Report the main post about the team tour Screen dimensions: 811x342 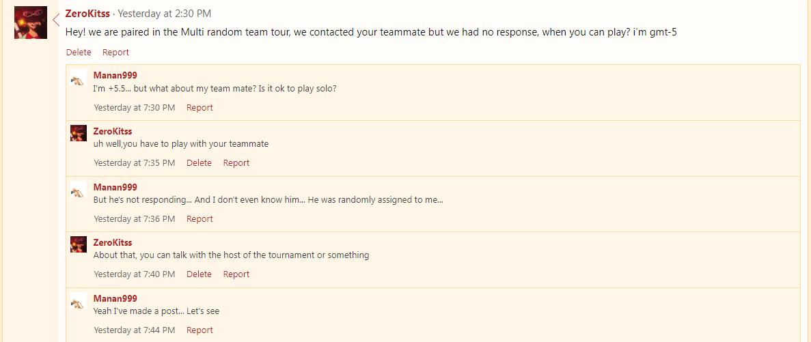pos(115,52)
